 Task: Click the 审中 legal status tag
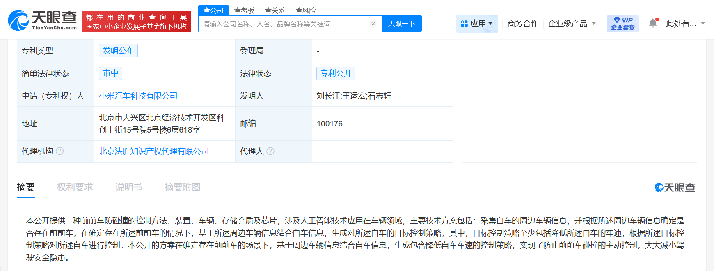[110, 73]
